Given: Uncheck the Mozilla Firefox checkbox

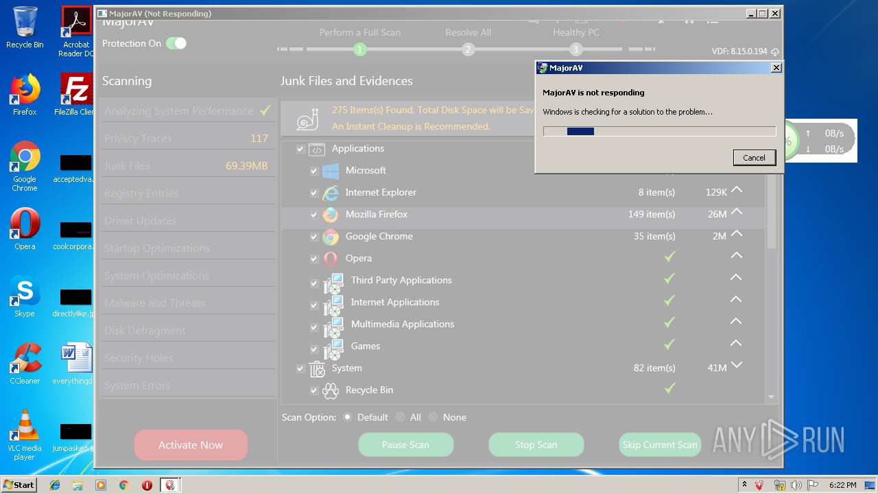Looking at the screenshot, I should [314, 215].
